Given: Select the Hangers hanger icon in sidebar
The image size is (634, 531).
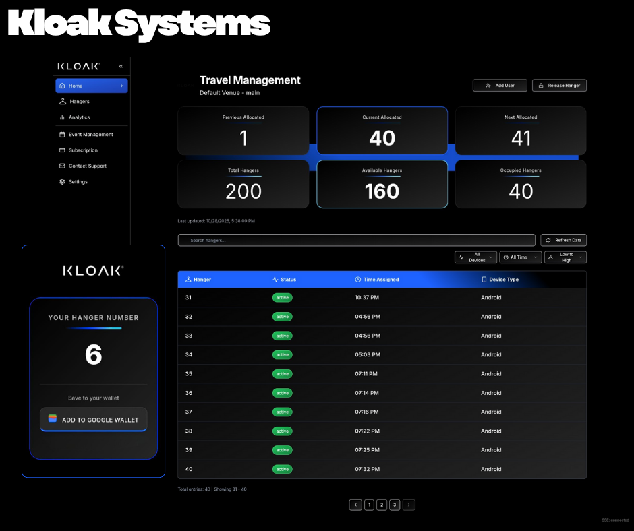Looking at the screenshot, I should pyautogui.click(x=62, y=102).
